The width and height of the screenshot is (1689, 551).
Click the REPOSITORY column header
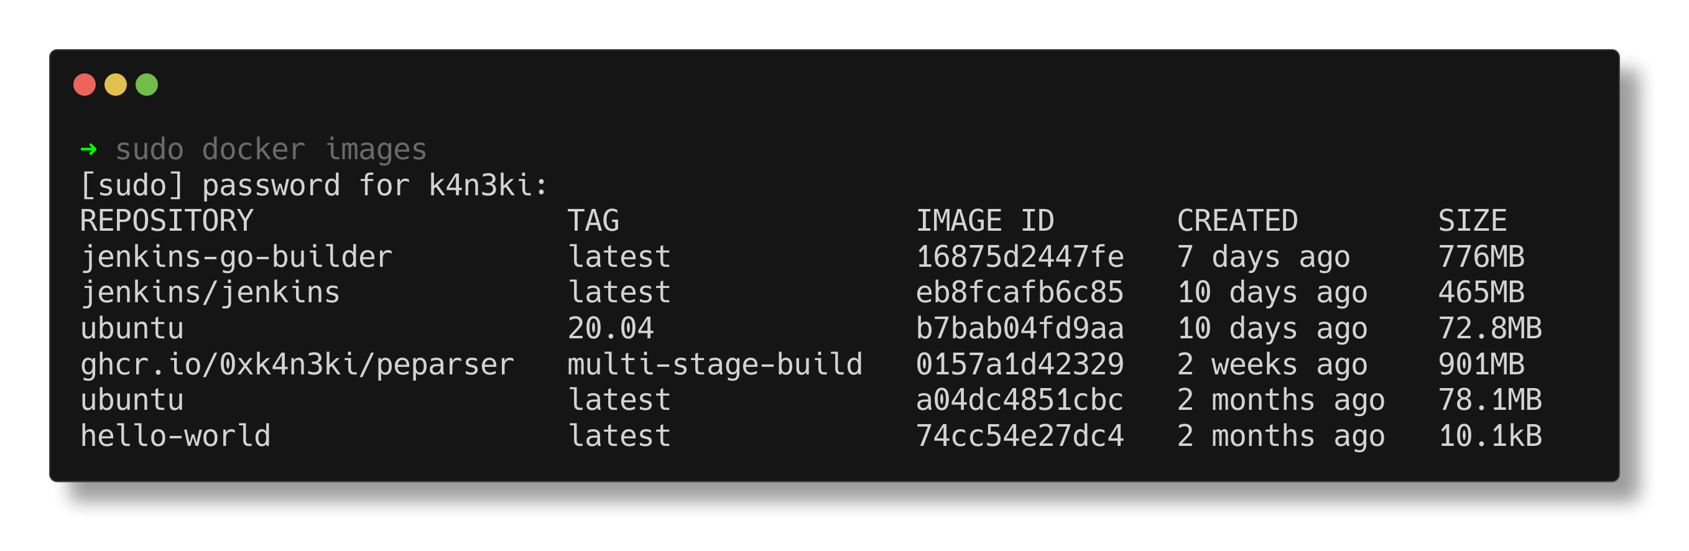coord(167,221)
